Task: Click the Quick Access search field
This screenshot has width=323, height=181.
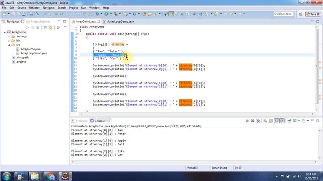Action: click(283, 14)
